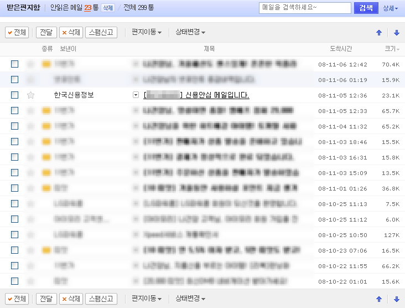The image size is (405, 308).
Task: Click the top 삭제 delete button
Action: 71,32
